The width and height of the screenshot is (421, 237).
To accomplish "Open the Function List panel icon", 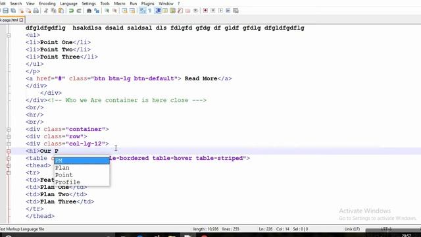I will 180,11.
